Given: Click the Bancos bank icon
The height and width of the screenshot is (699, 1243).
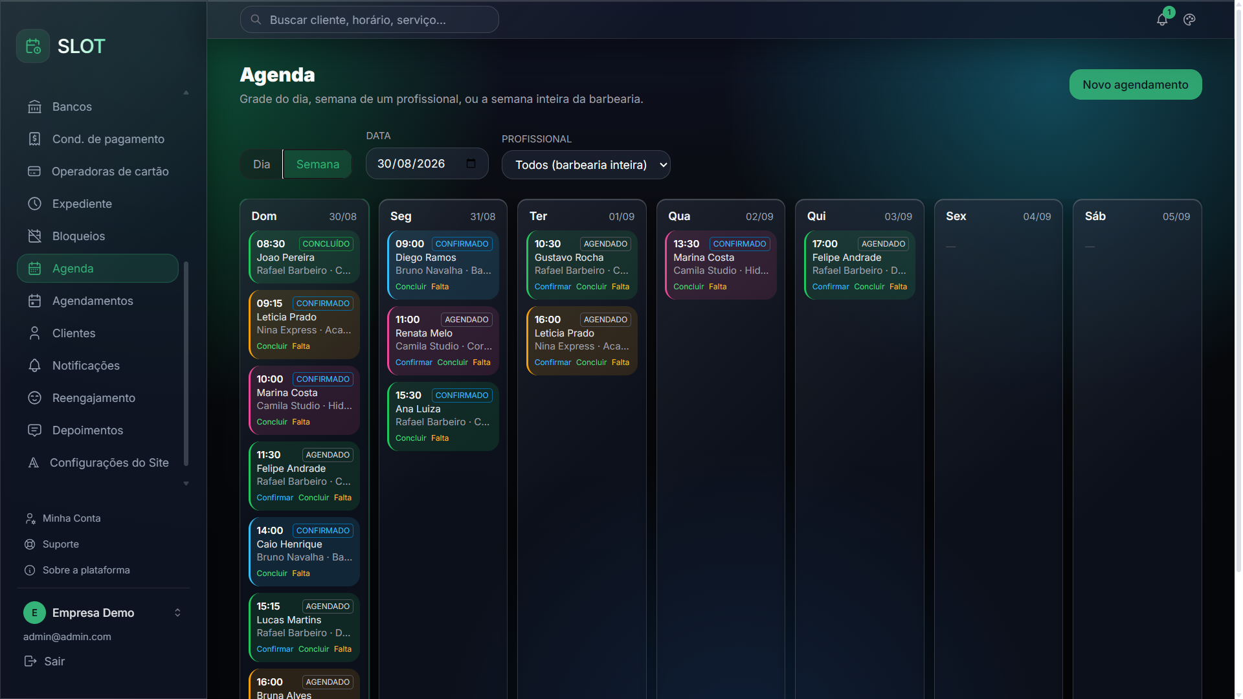Looking at the screenshot, I should pos(35,107).
